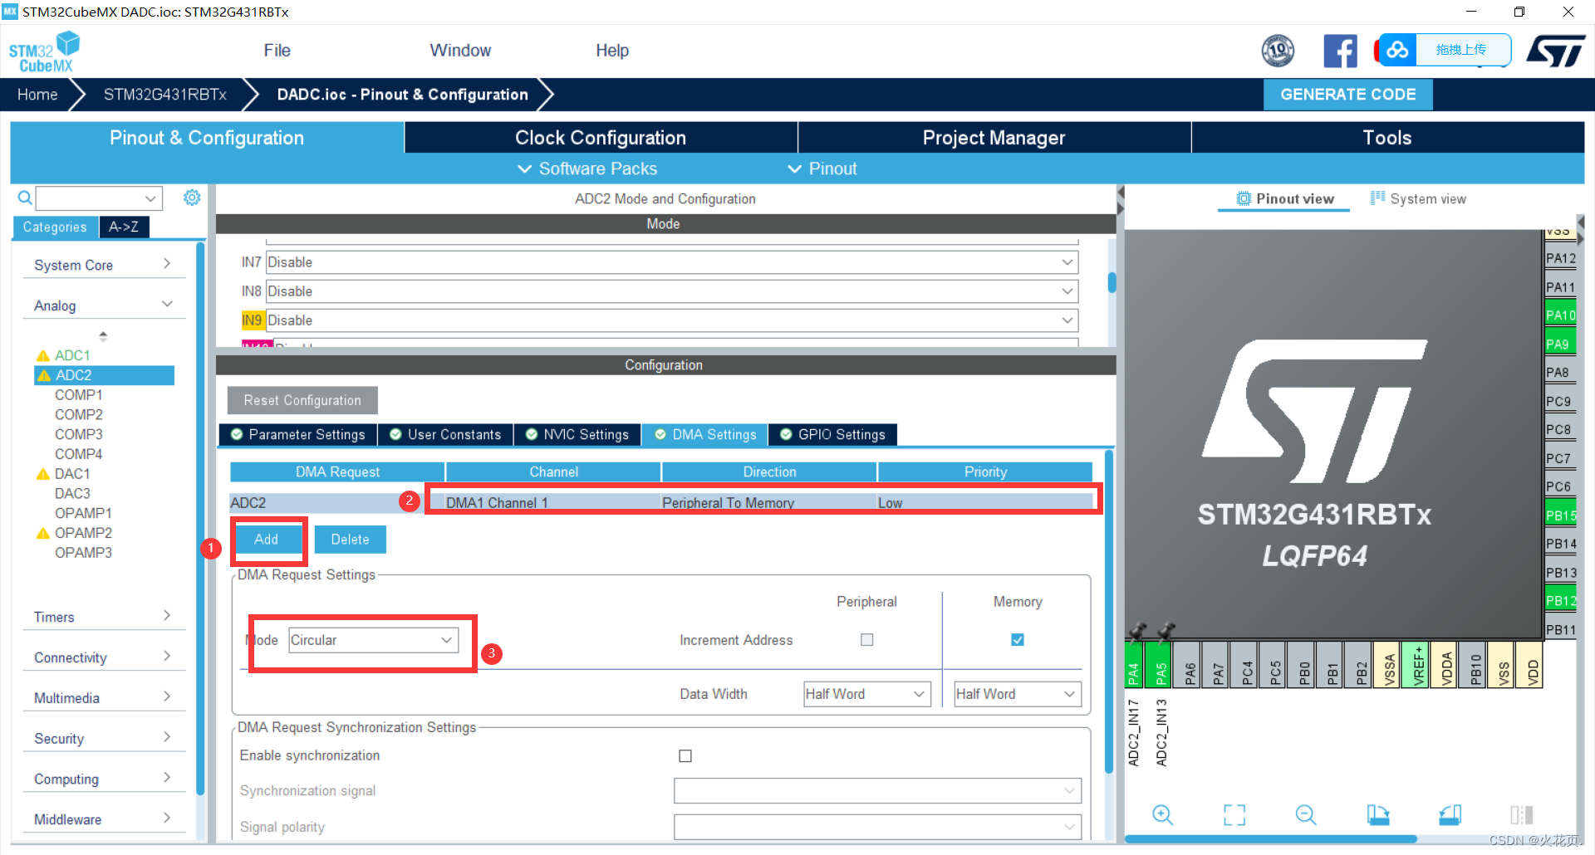The height and width of the screenshot is (855, 1595).
Task: Switch to Project Manager tab
Action: click(994, 138)
